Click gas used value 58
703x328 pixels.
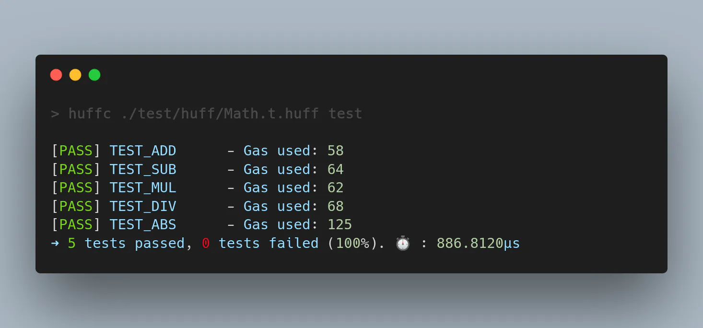(x=336, y=151)
